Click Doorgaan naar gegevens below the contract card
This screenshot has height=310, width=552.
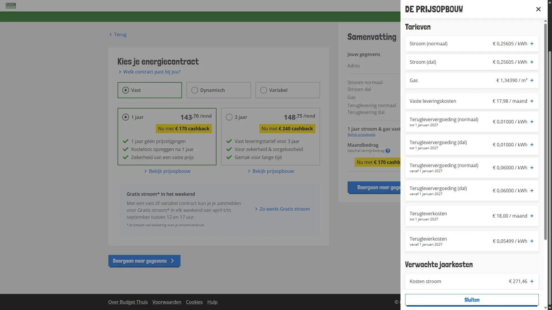(x=144, y=261)
